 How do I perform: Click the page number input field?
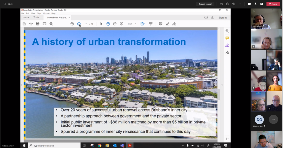[86, 24]
